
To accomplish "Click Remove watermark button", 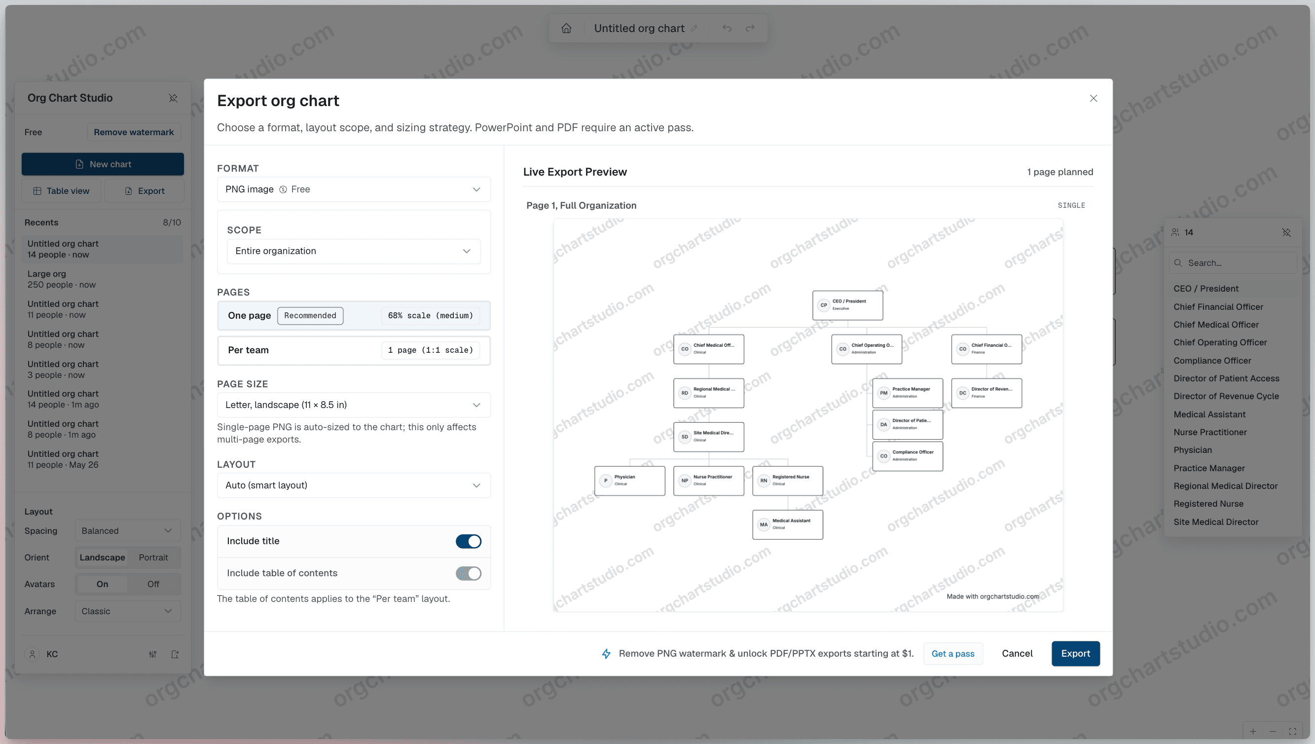I will coord(133,132).
